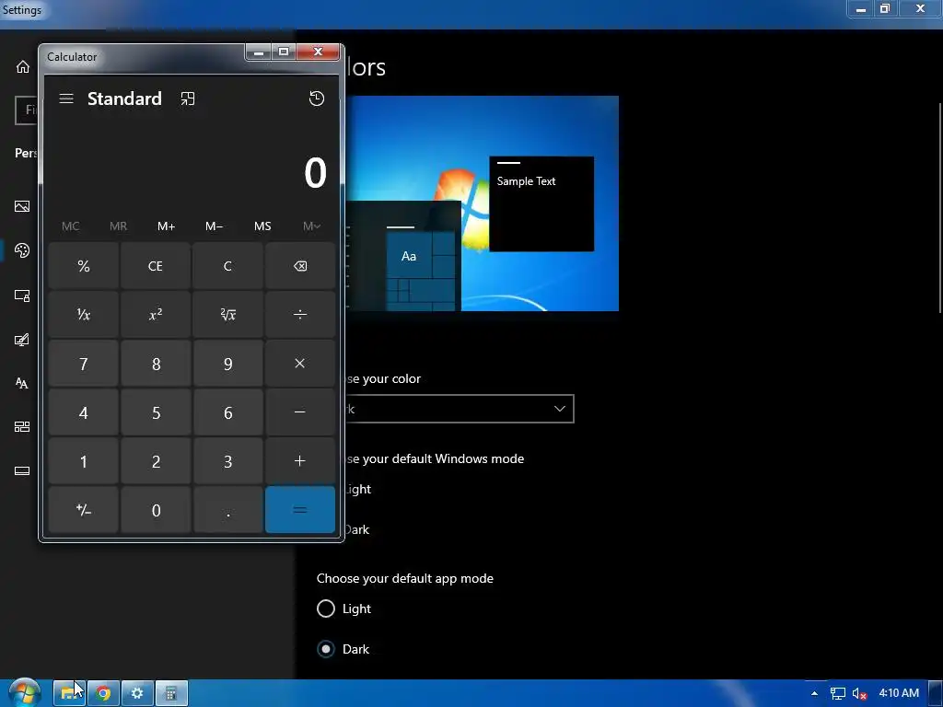Viewport: 943px width, 707px height.
Task: Open the Calculator history panel
Action: 317,99
